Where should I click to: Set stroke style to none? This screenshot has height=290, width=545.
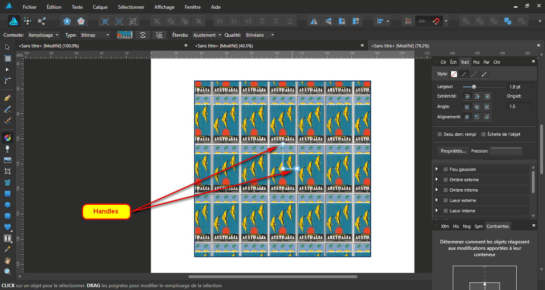454,74
